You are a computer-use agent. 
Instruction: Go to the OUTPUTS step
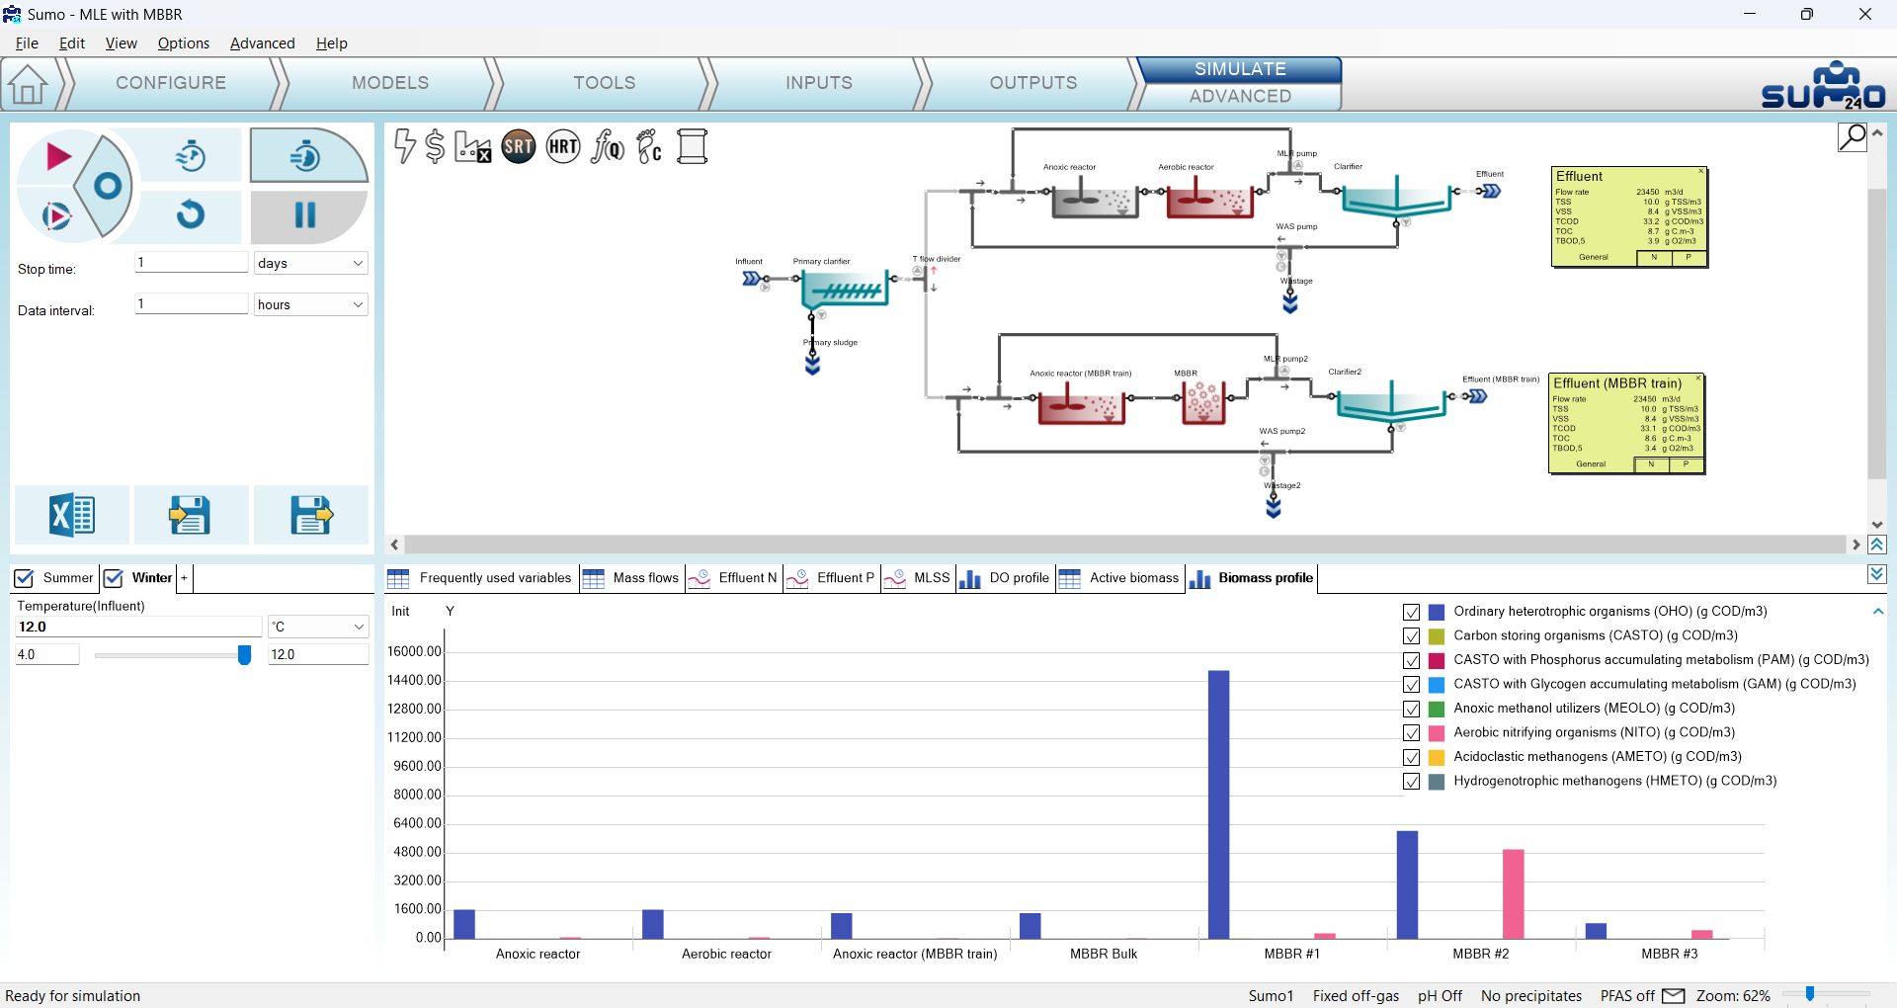point(1033,83)
